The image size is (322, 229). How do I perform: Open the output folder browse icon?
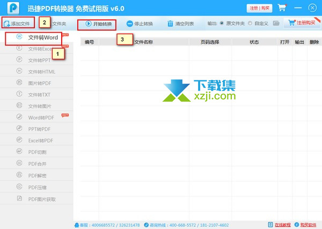click(276, 23)
